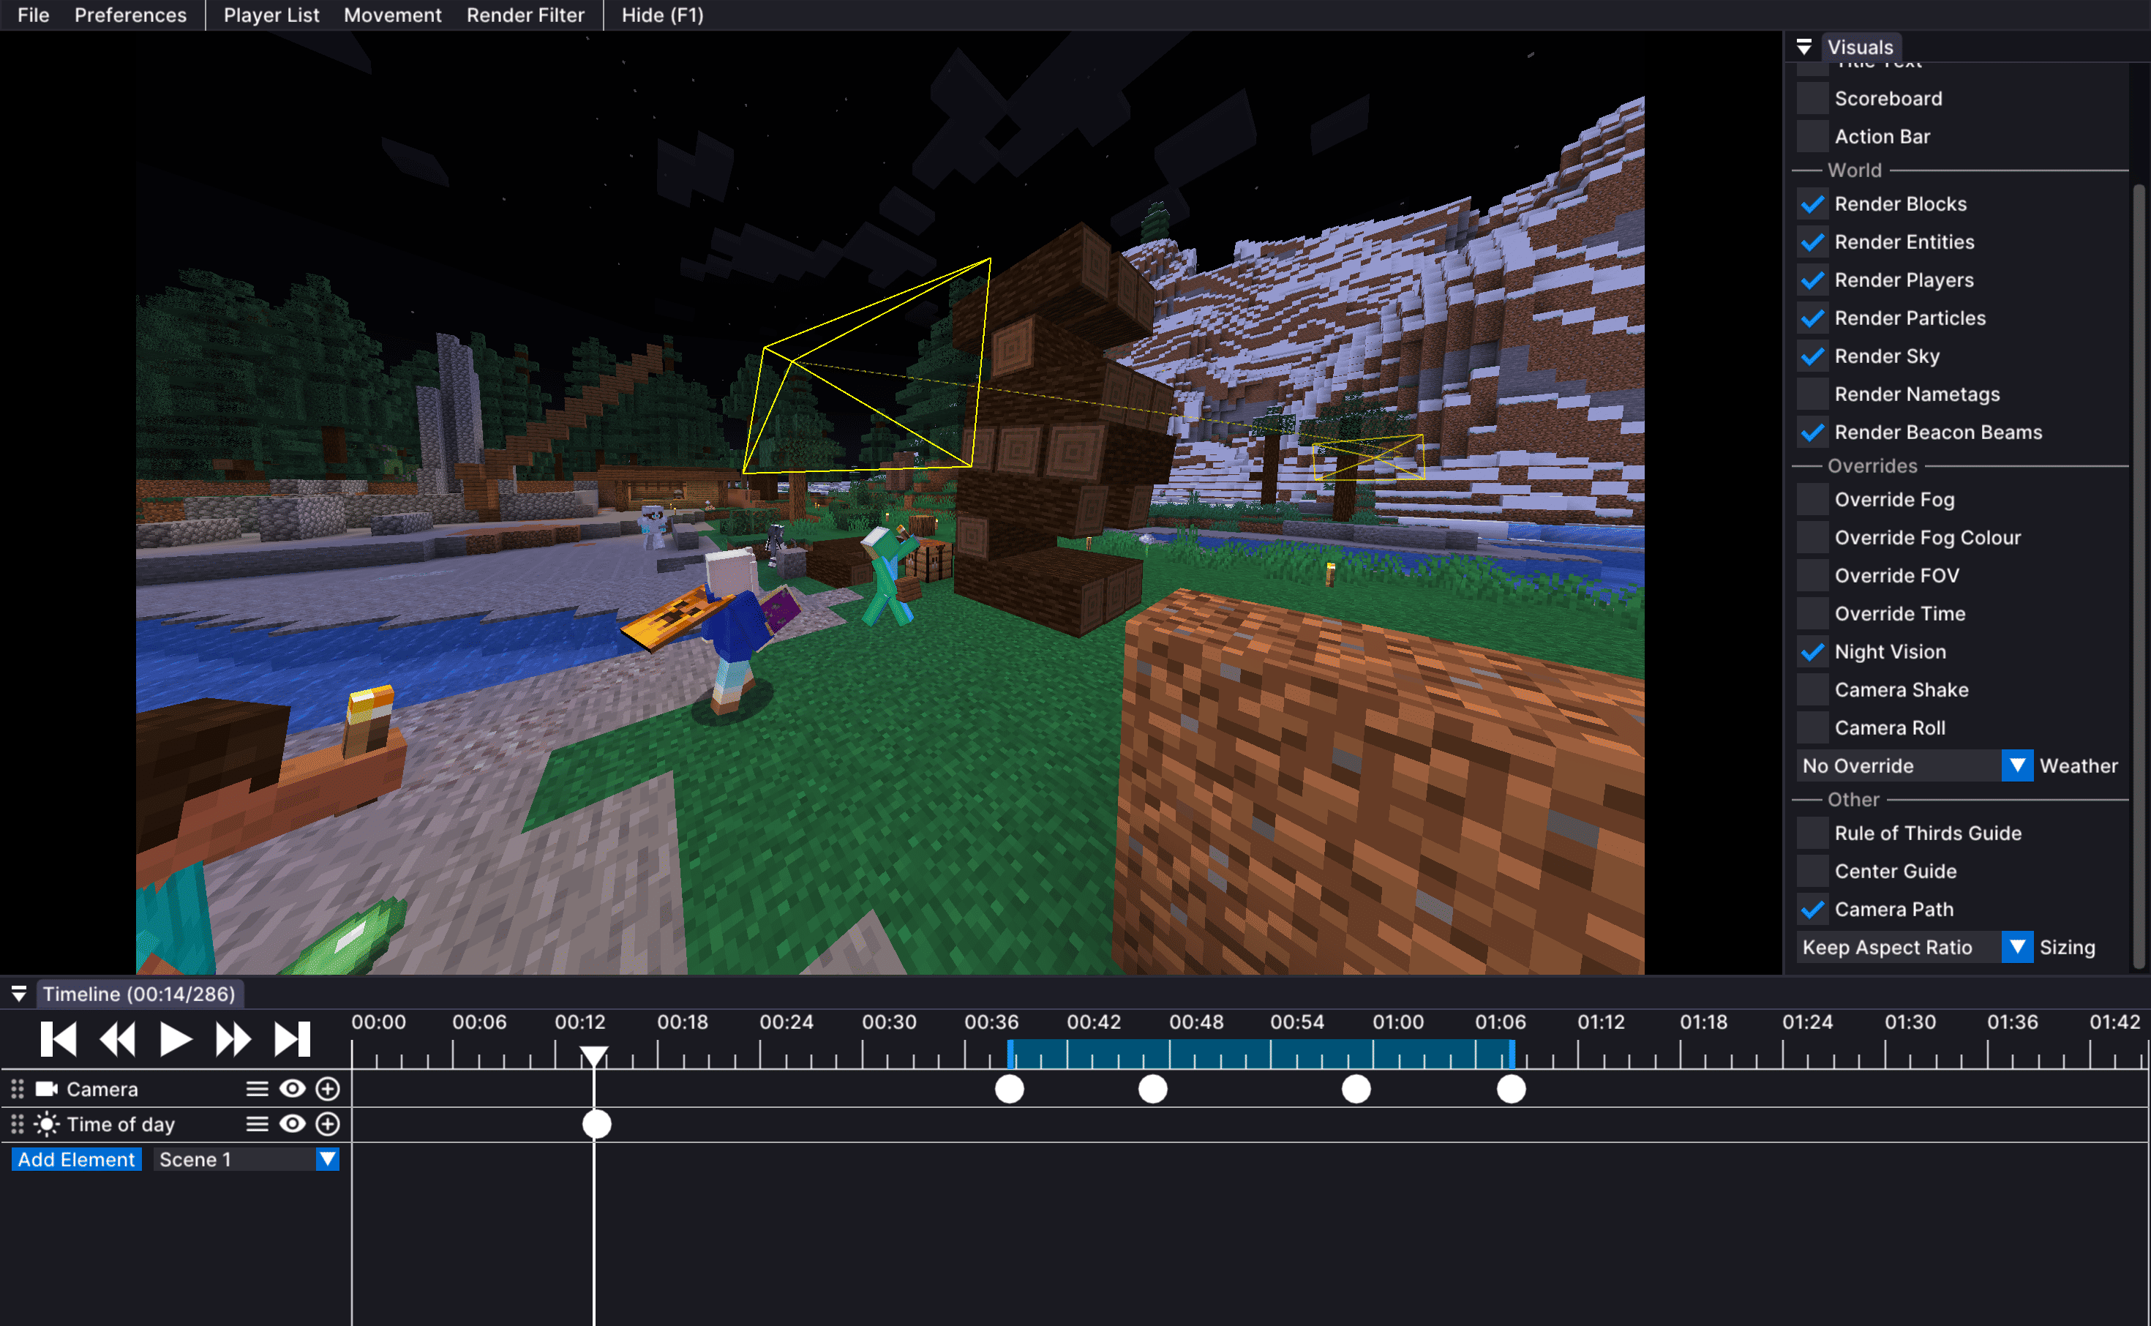Screen dimensions: 2151x1326
Task: Hide the Camera Path
Action: click(x=1812, y=910)
